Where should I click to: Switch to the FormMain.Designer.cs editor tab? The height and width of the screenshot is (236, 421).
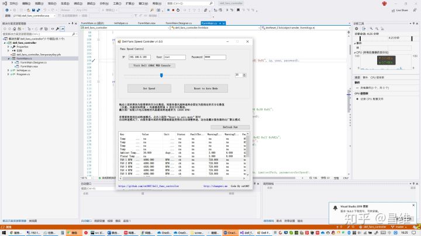(178, 23)
